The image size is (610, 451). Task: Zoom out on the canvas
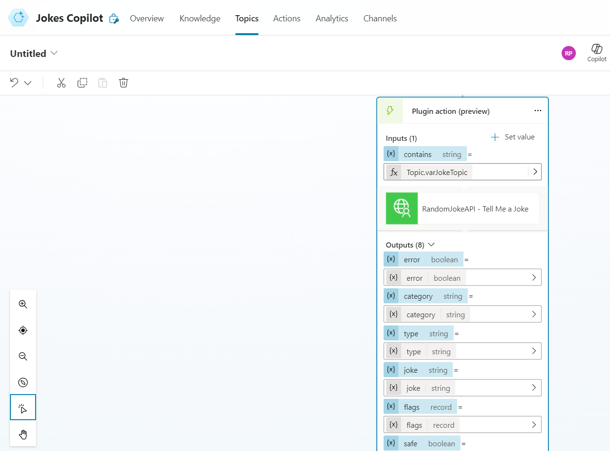pos(23,357)
